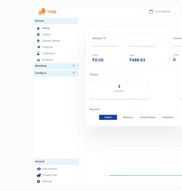Switch to the Revenue report tab
The width and height of the screenshot is (182, 191).
coord(128,117)
